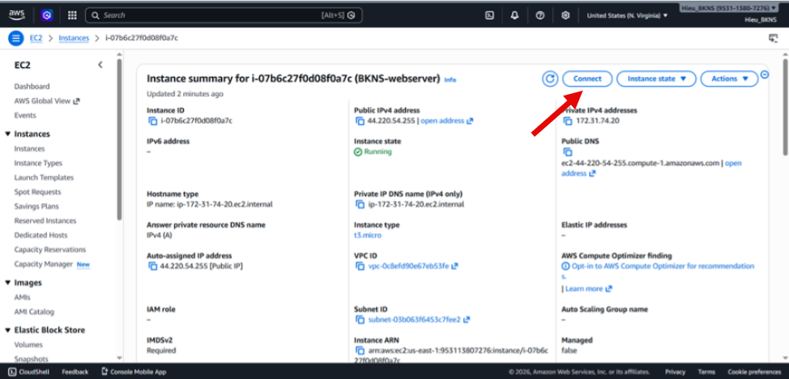Collapse the EC2 sidebar chevron
The width and height of the screenshot is (789, 379).
[100, 65]
